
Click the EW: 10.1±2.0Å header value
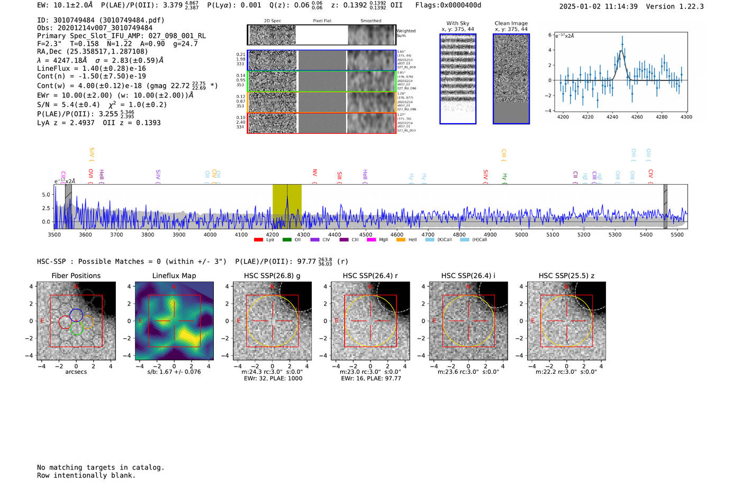pyautogui.click(x=65, y=5)
